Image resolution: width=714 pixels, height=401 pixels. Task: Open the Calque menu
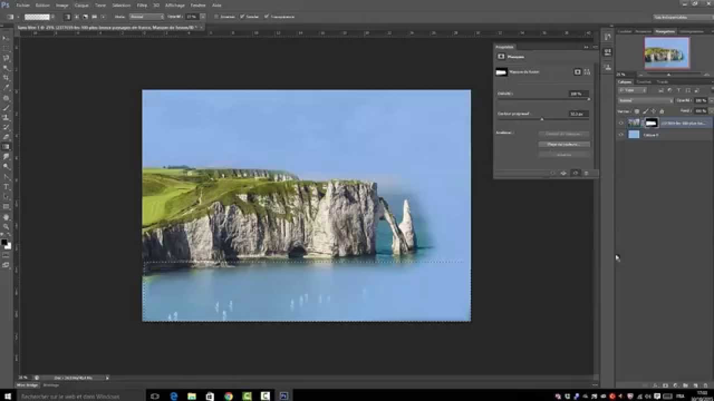pyautogui.click(x=81, y=5)
